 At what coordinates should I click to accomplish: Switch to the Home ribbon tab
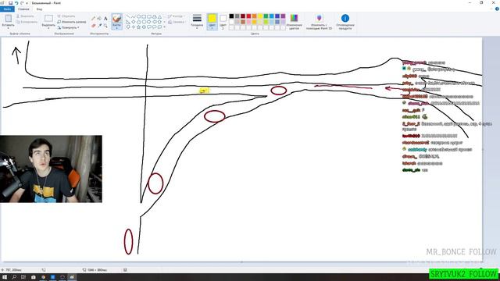23,9
